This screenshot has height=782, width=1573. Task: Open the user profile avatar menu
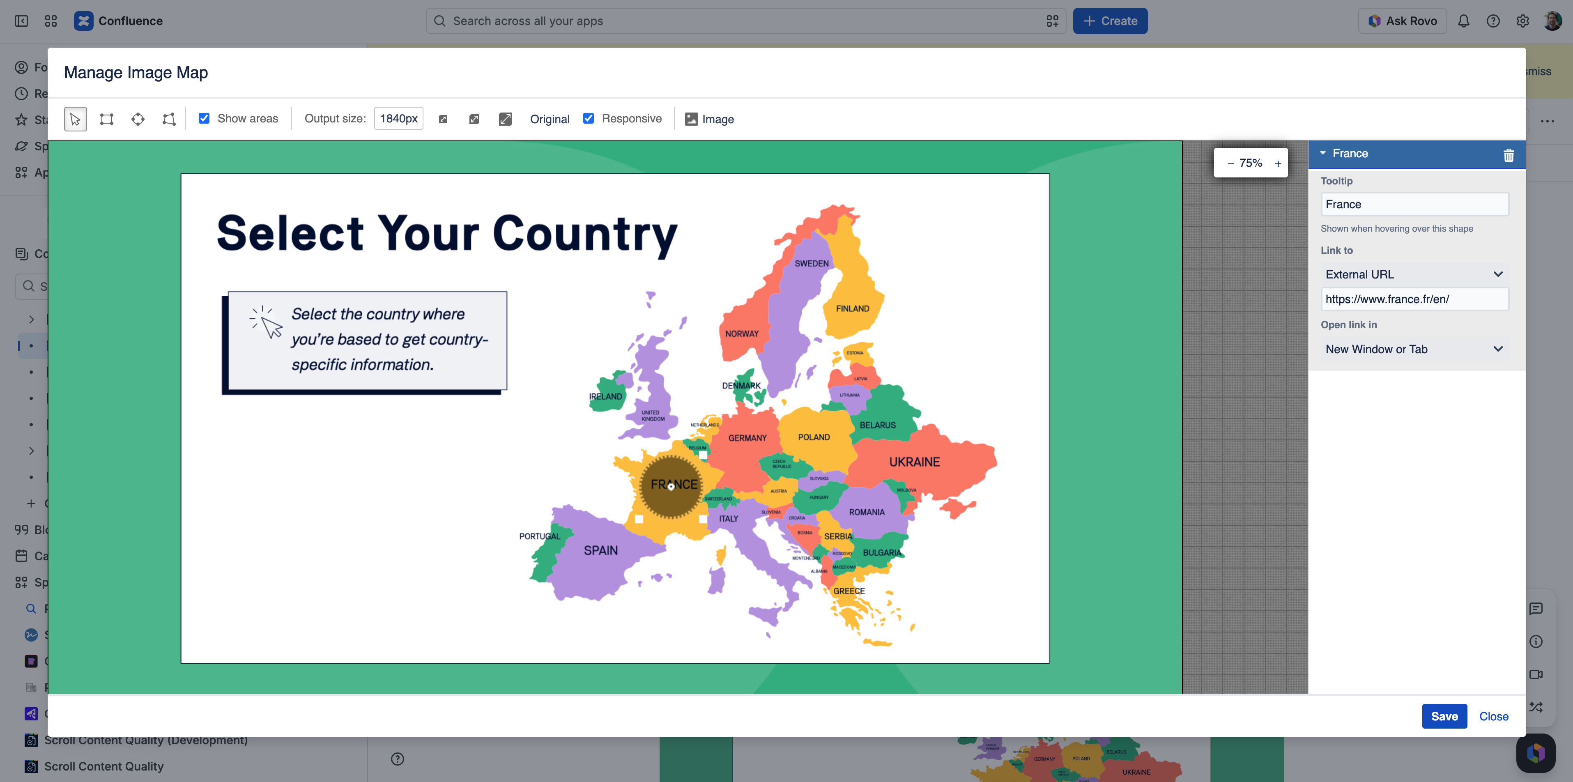click(x=1552, y=21)
